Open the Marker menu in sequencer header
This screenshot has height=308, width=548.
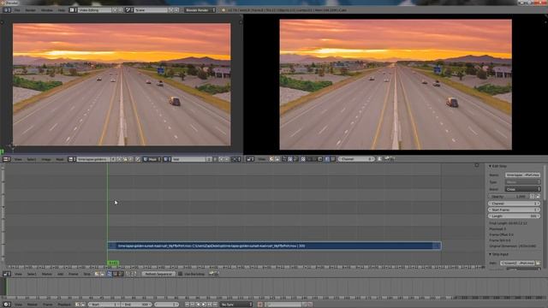pos(47,274)
